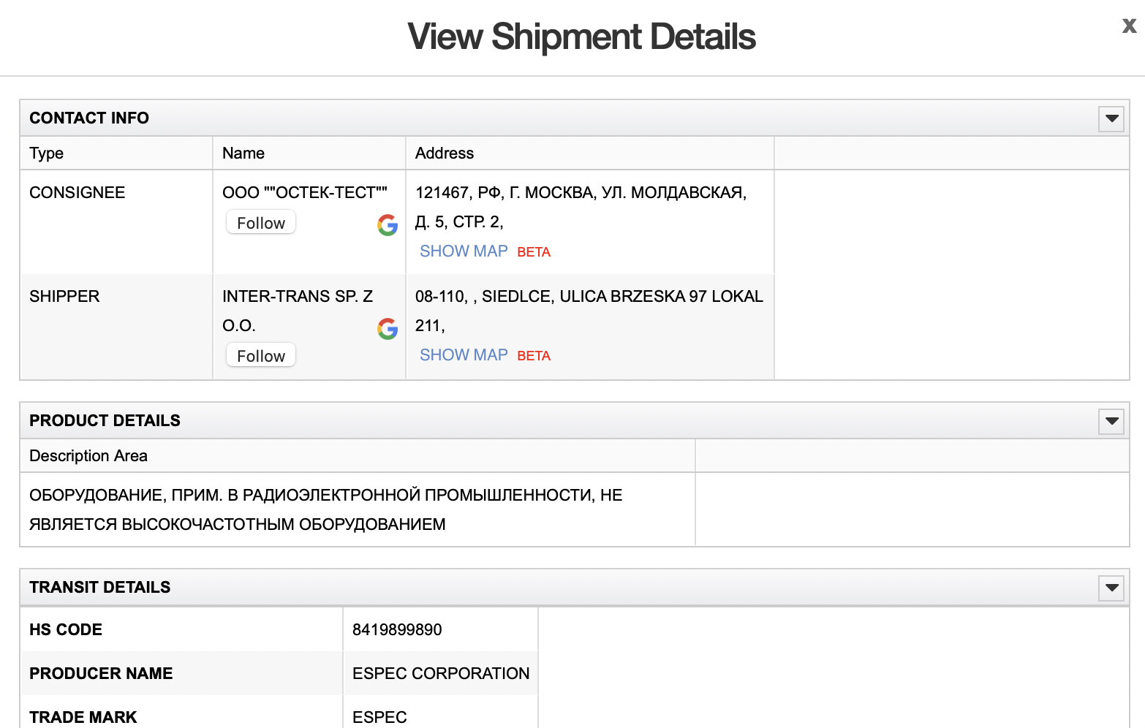Show map for the Moscow consignee address
Viewport: 1145px width, 728px height.
(x=464, y=251)
